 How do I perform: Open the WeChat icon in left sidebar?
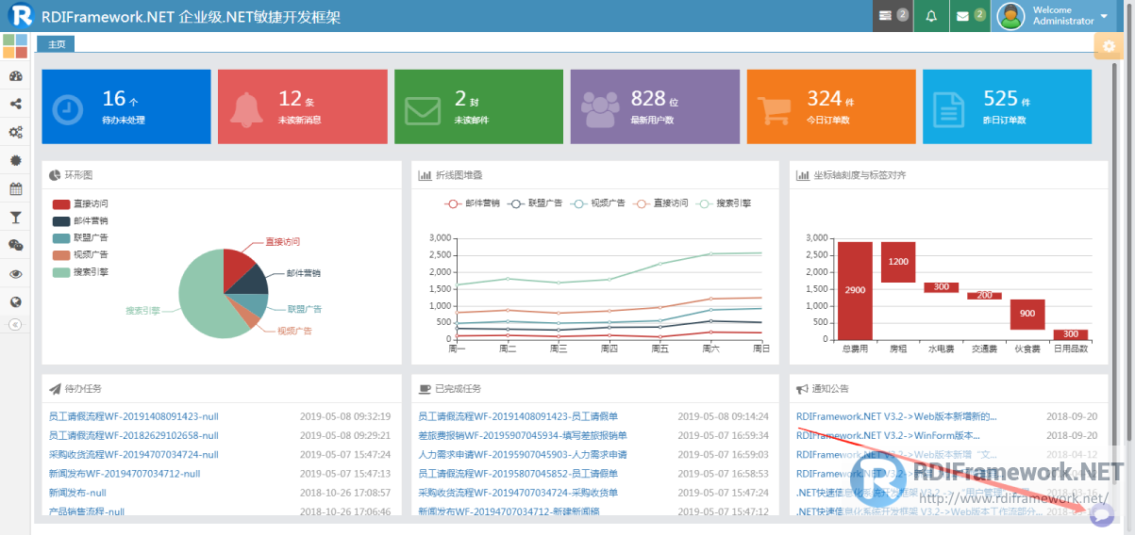click(15, 245)
